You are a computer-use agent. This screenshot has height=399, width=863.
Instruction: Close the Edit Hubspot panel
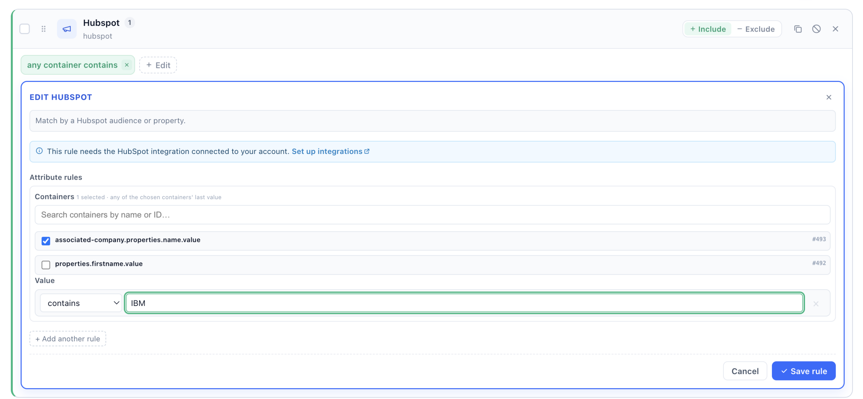tap(829, 97)
